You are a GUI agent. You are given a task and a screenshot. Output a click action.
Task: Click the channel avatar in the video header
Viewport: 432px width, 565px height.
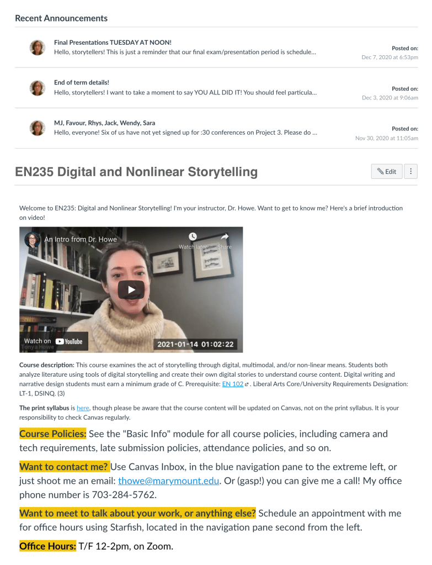pyautogui.click(x=32, y=239)
